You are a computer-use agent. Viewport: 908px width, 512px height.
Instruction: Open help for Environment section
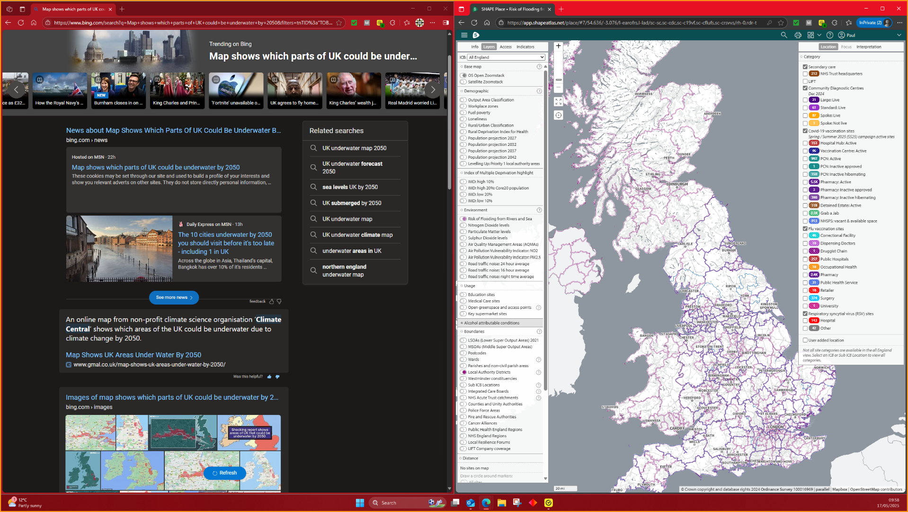pyautogui.click(x=539, y=210)
